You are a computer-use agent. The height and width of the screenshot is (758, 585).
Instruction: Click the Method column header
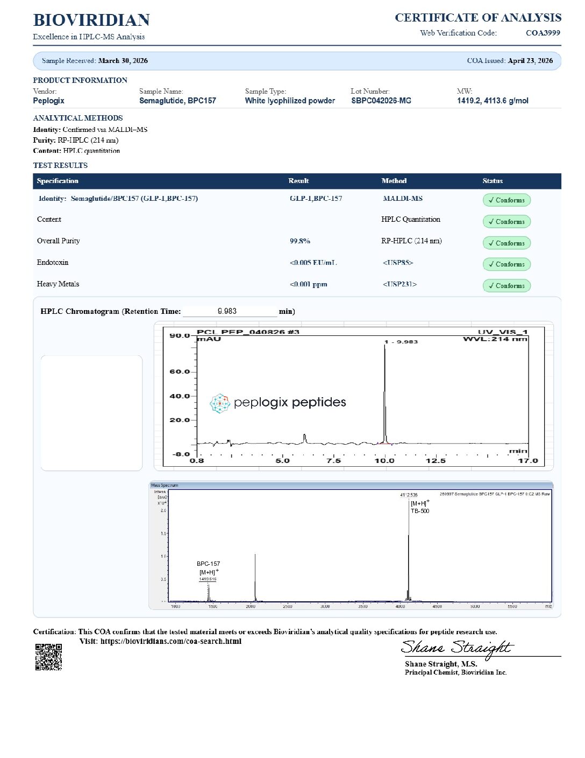pos(394,181)
